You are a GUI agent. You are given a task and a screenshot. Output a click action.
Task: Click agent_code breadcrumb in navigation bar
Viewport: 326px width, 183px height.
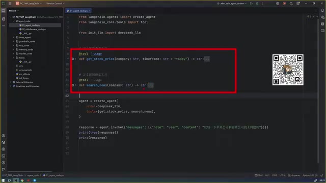pyautogui.click(x=33, y=175)
